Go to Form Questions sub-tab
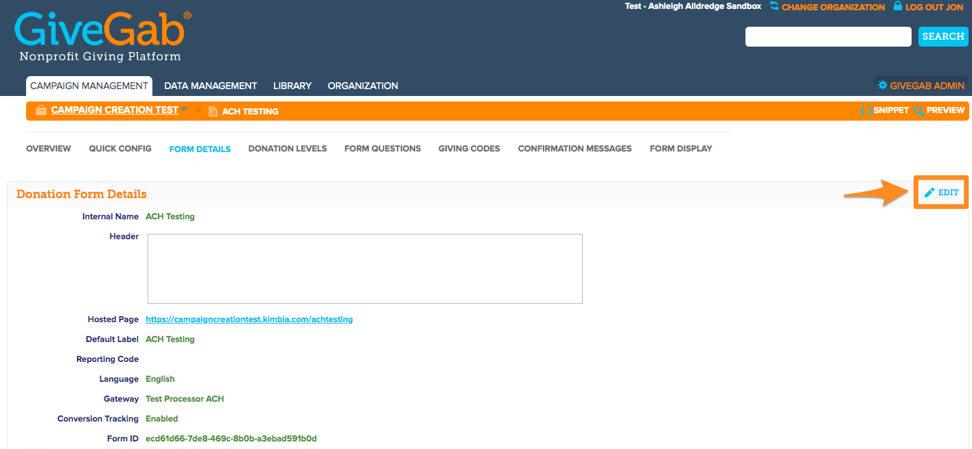972x449 pixels. tap(382, 148)
